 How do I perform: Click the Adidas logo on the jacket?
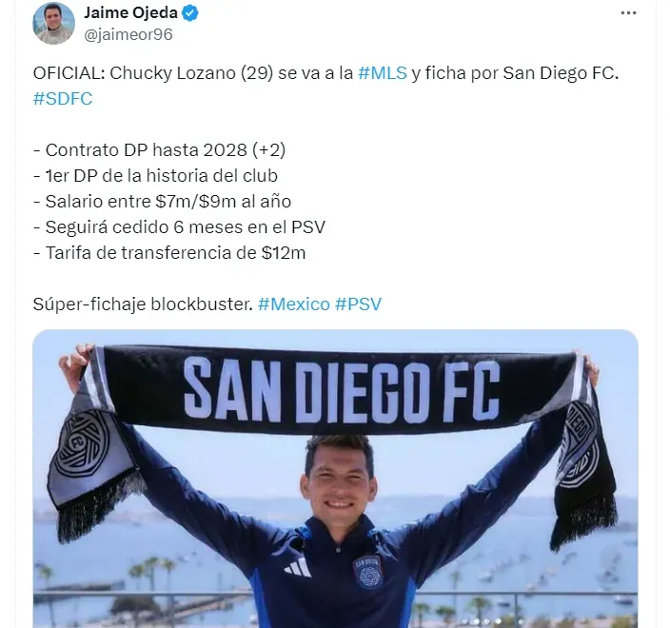pos(298,567)
